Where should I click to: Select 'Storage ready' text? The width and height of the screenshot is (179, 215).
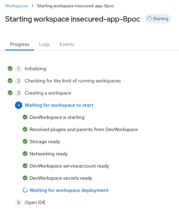[45, 142]
